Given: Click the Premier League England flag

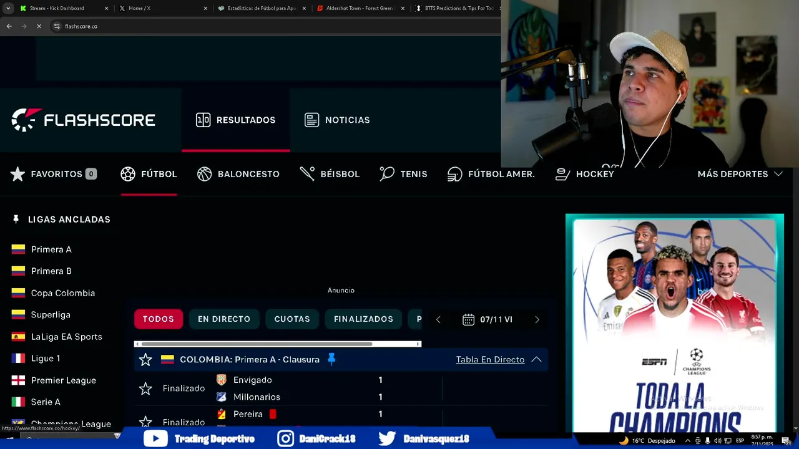Looking at the screenshot, I should pyautogui.click(x=18, y=380).
